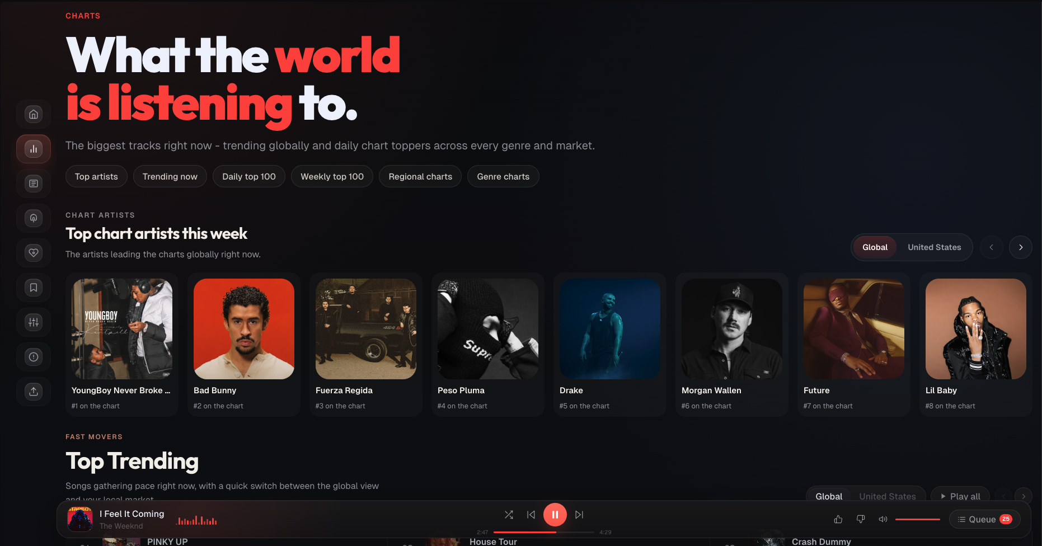Click the audio waveform visualizer in player
Screen dimensions: 1042x546
click(x=196, y=520)
